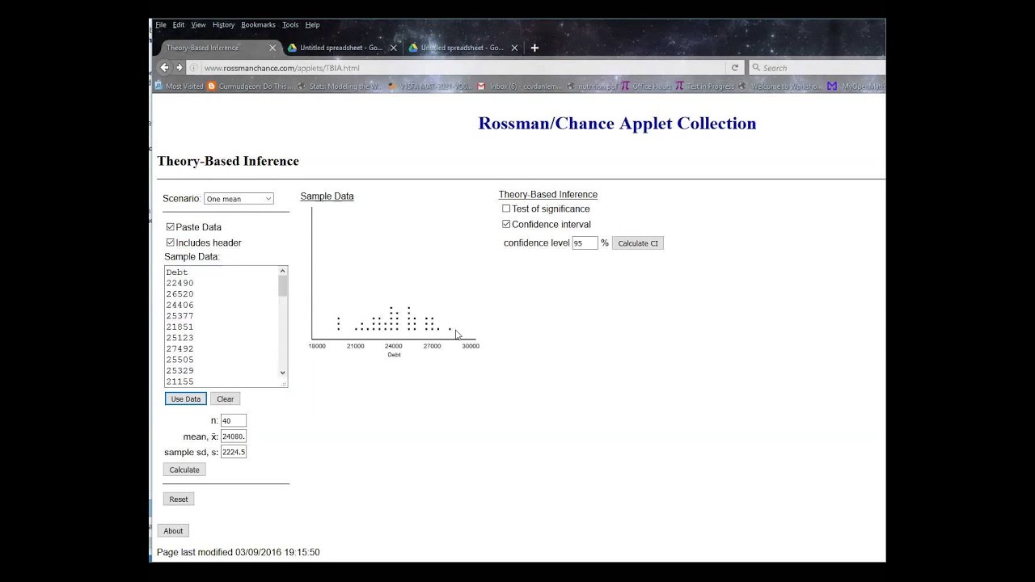Uncheck the Confidence interval checkbox
This screenshot has width=1035, height=582.
point(506,224)
